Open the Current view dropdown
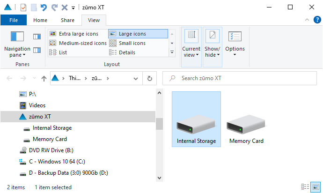323x193 pixels. coord(191,47)
